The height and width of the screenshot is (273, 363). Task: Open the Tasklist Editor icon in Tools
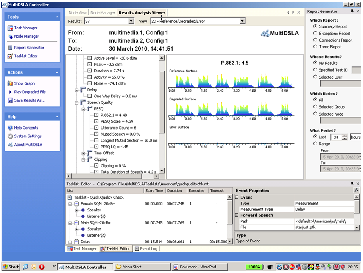coord(11,56)
